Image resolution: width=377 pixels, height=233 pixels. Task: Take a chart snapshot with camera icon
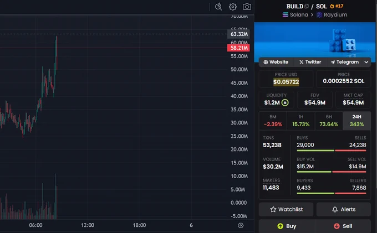(247, 7)
